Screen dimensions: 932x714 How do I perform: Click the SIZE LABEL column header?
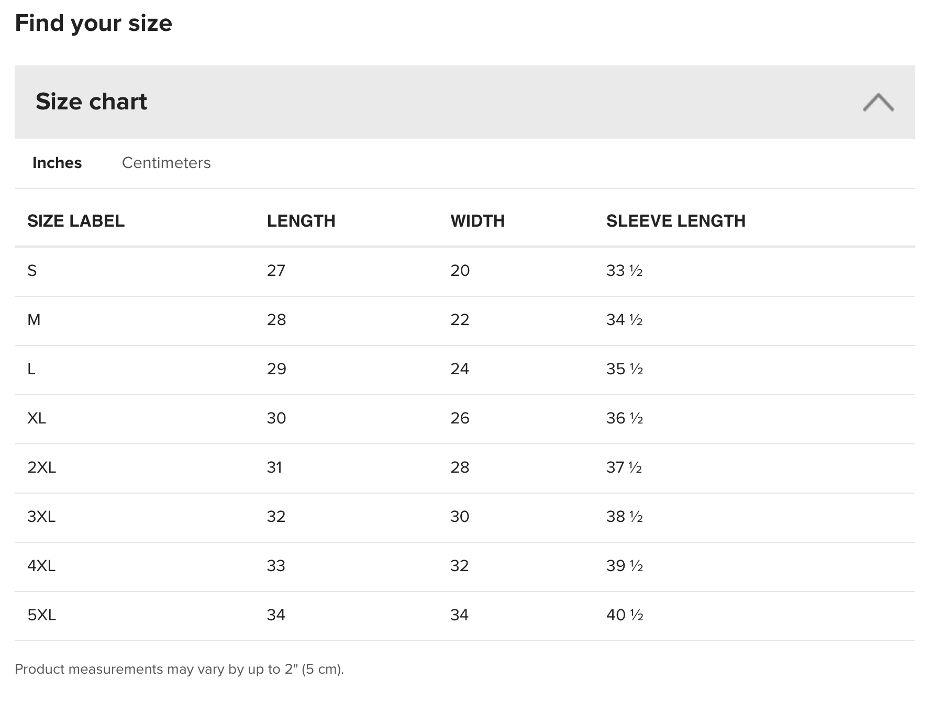pos(76,221)
